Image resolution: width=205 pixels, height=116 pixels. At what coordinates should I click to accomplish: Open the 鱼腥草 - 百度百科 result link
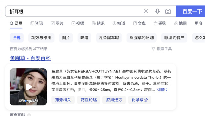tap(30, 58)
